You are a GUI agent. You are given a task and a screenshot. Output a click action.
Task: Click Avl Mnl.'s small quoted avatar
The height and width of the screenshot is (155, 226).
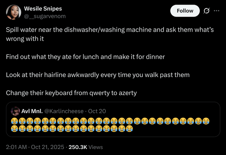15,111
